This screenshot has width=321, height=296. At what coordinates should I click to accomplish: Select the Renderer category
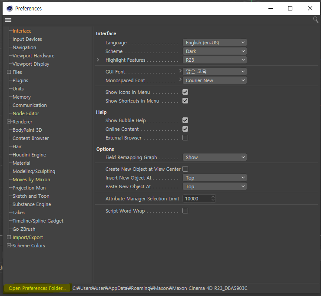click(x=22, y=122)
